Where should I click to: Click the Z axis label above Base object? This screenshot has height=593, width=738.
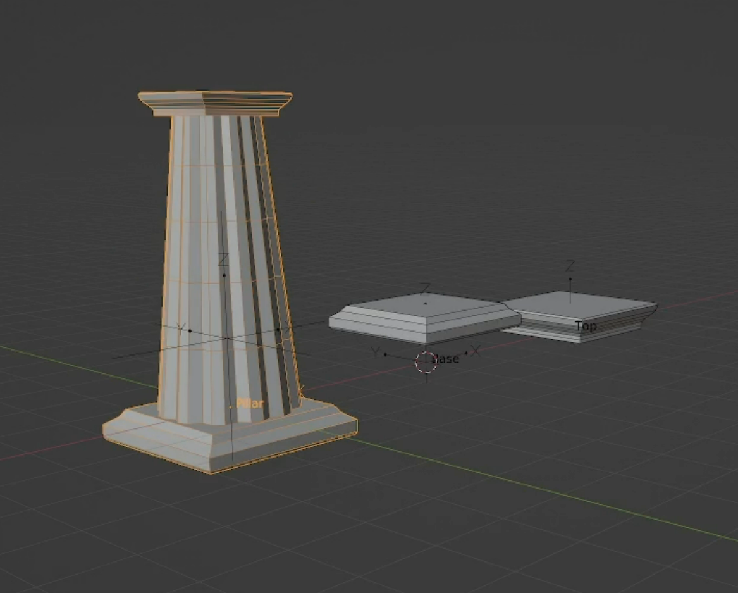(426, 287)
